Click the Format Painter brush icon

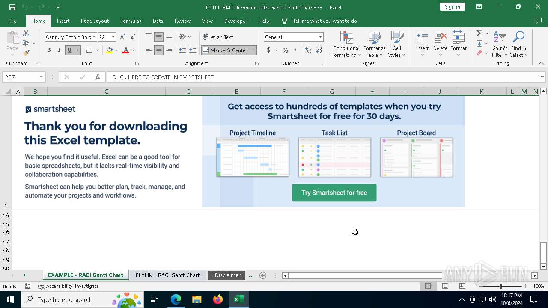26,53
